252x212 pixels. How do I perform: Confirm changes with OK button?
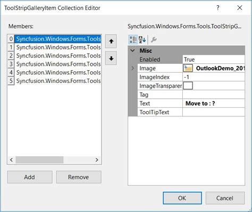coord(182,198)
